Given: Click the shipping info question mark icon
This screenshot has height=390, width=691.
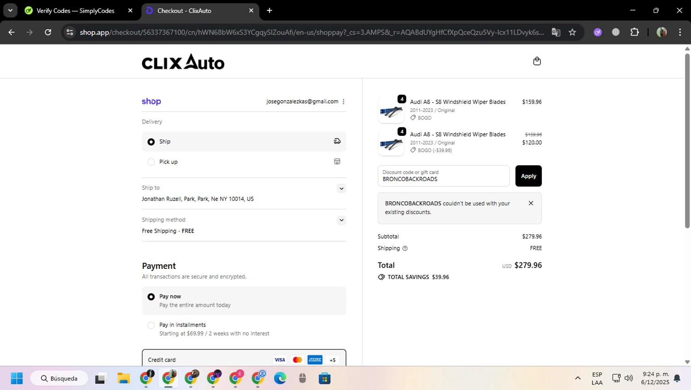Looking at the screenshot, I should 405,248.
